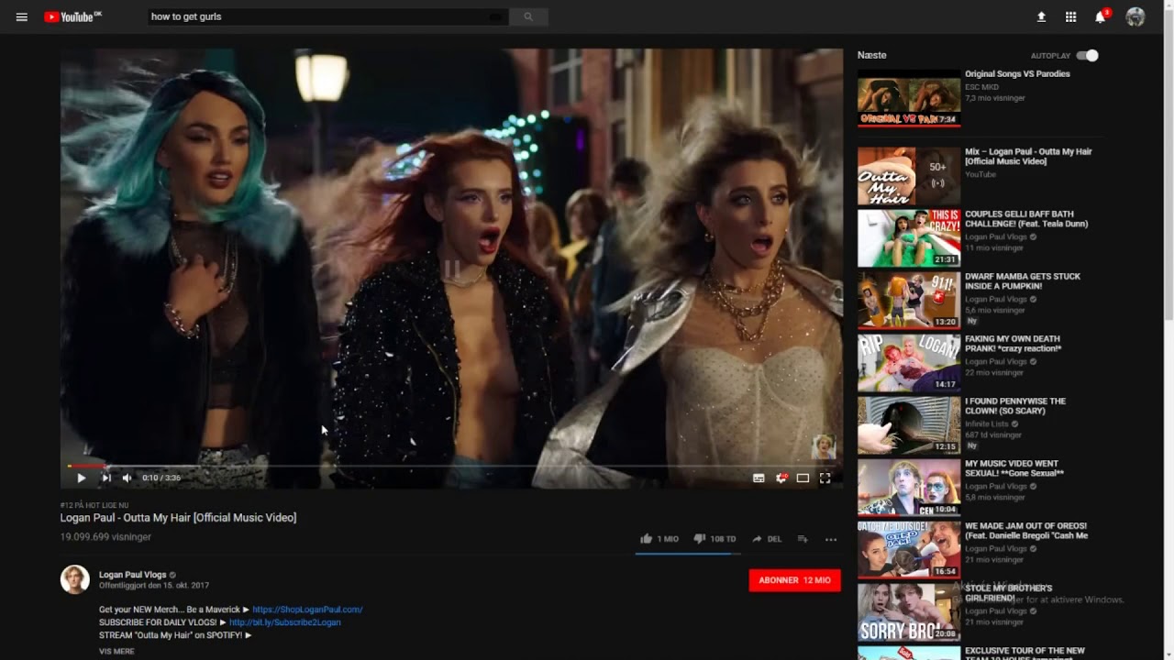Play the paused video
Screen dimensions: 1174x660
click(x=81, y=478)
